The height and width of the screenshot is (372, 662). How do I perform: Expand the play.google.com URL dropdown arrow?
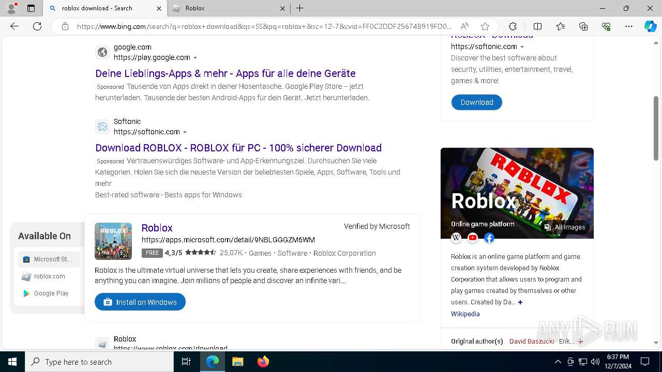click(x=195, y=58)
